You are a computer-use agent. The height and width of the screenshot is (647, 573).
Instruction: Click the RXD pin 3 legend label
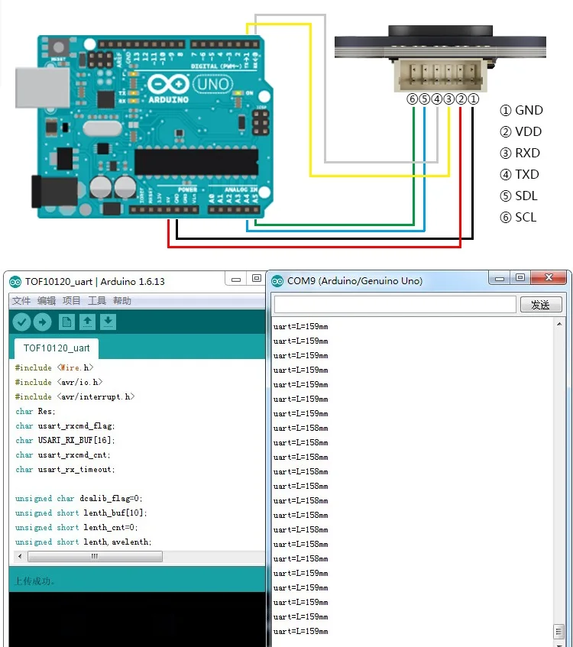[x=520, y=154]
